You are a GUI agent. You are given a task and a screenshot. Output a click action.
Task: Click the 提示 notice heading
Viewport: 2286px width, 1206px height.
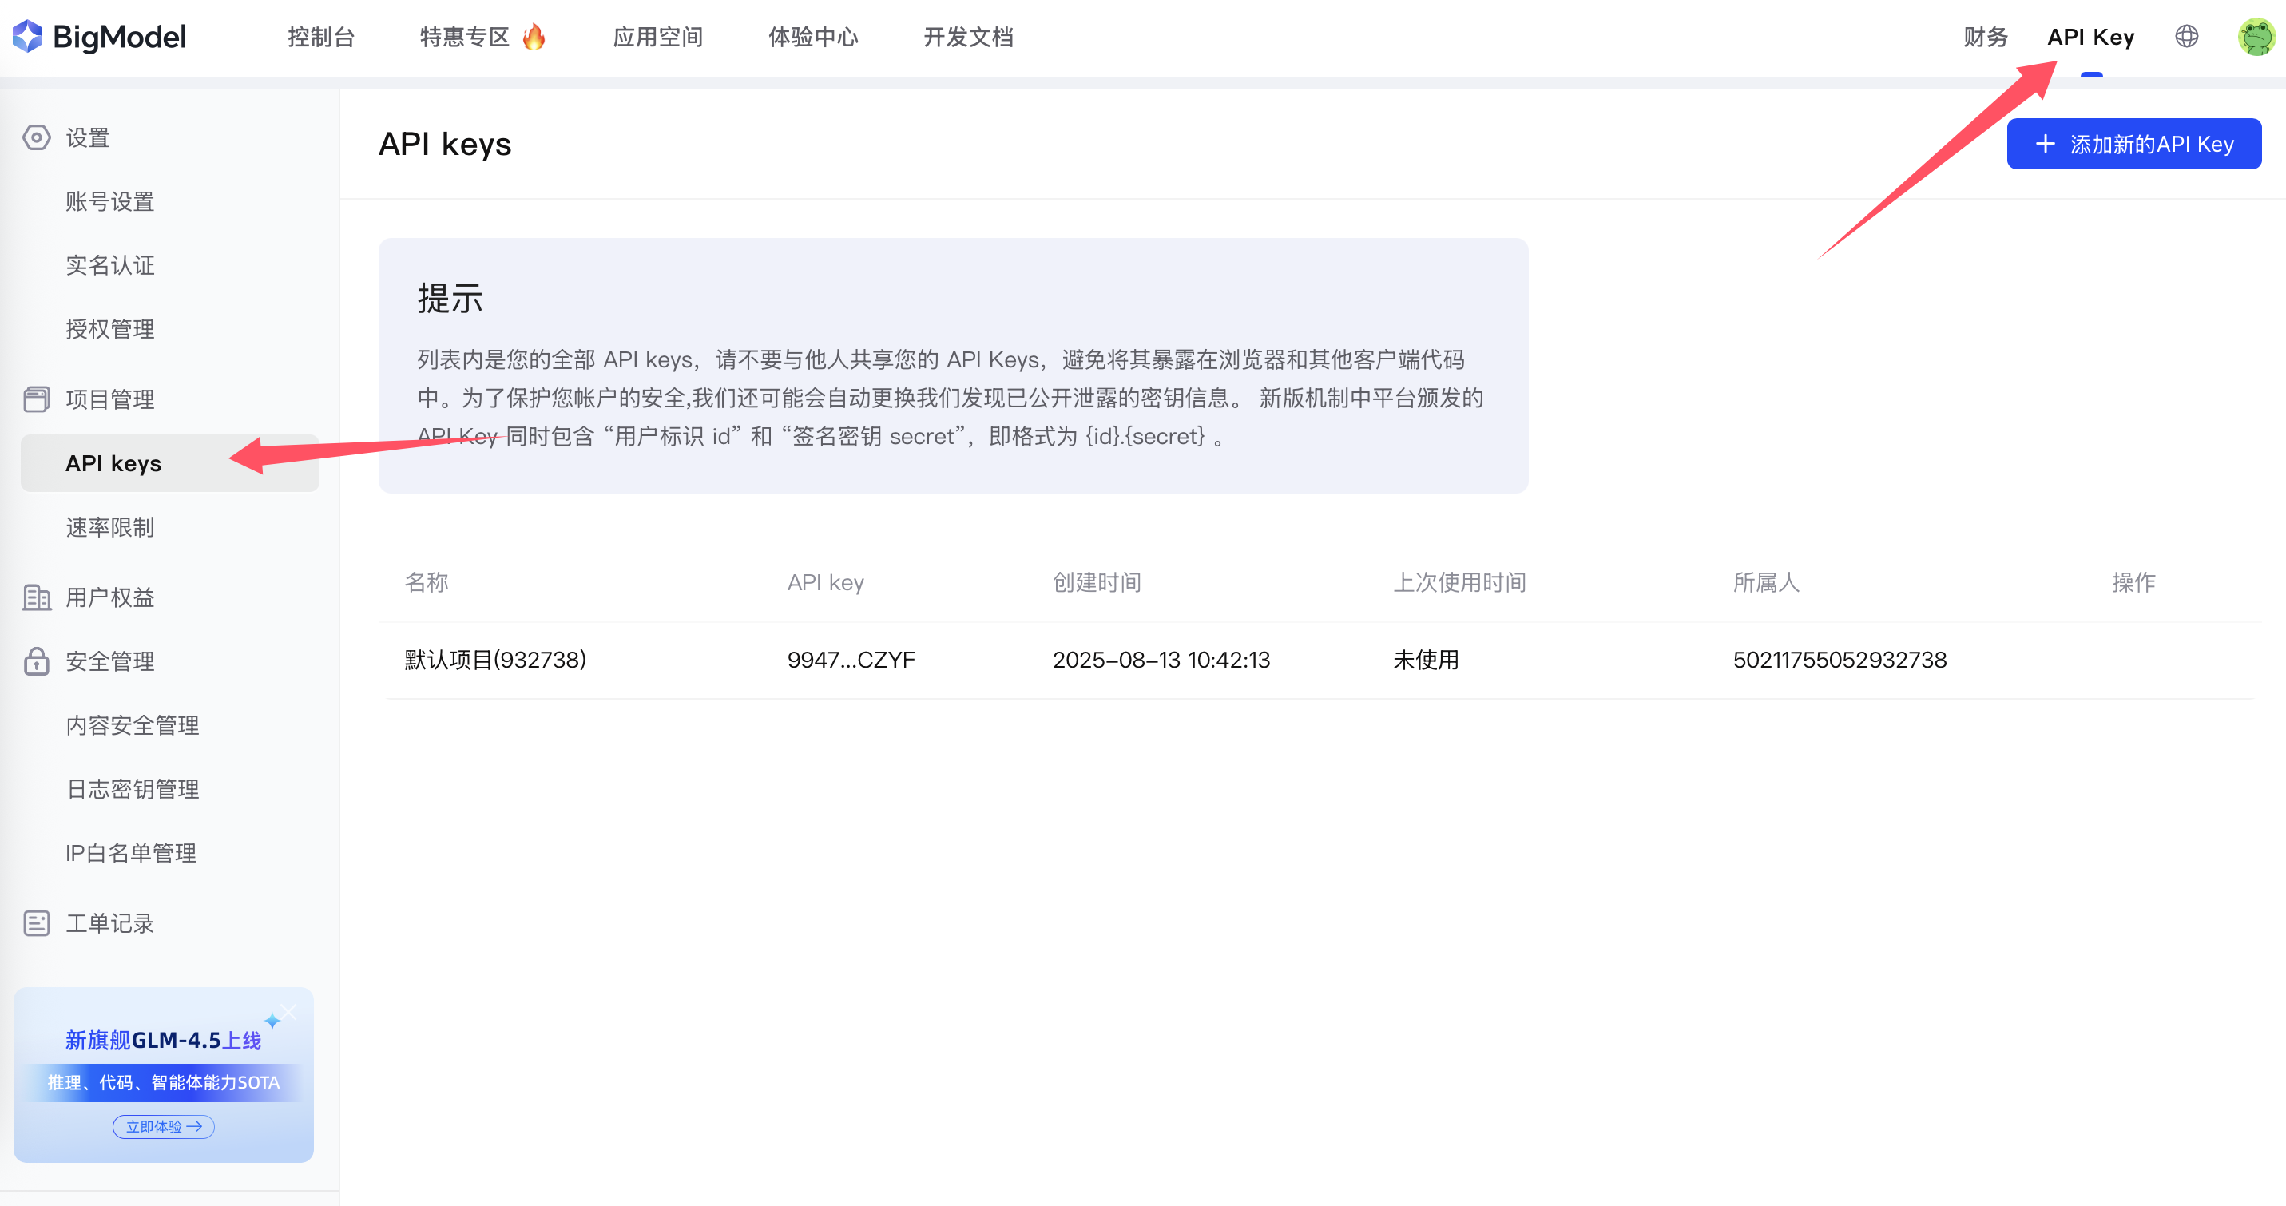point(450,298)
